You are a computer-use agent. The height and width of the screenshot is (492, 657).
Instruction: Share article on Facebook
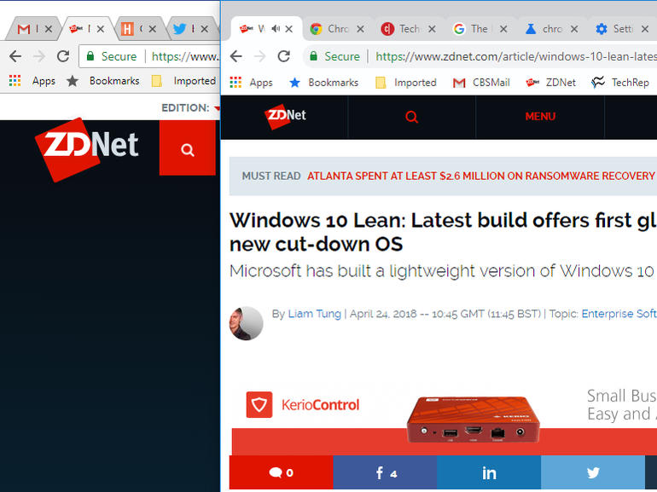coord(385,472)
